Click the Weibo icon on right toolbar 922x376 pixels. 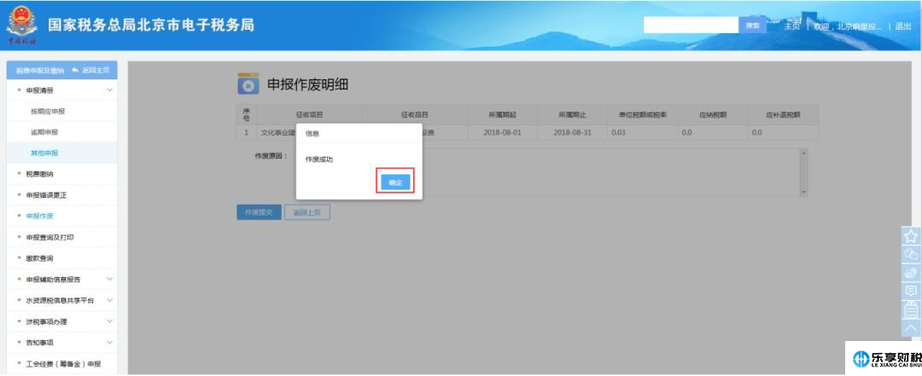pos(911,273)
